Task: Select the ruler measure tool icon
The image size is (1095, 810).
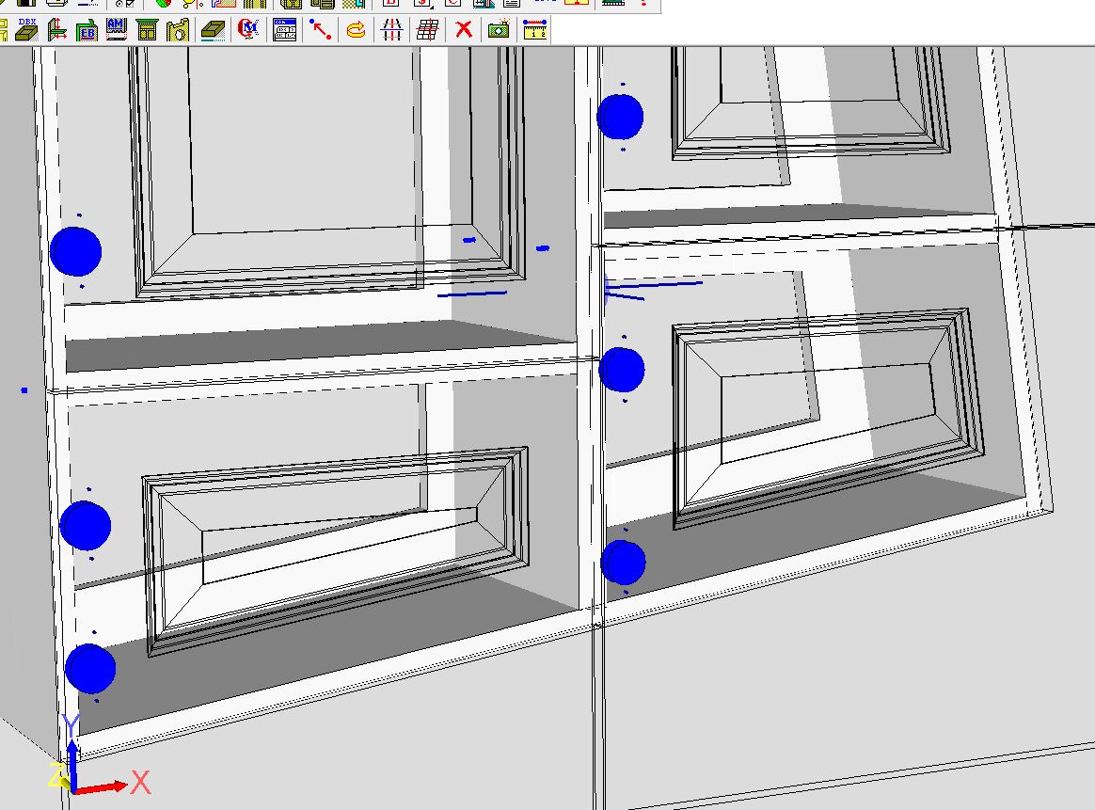Action: (x=534, y=29)
